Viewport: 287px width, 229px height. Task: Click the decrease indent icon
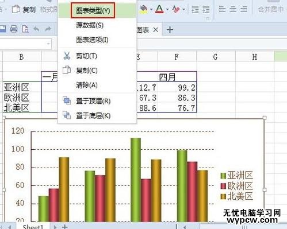196,9
